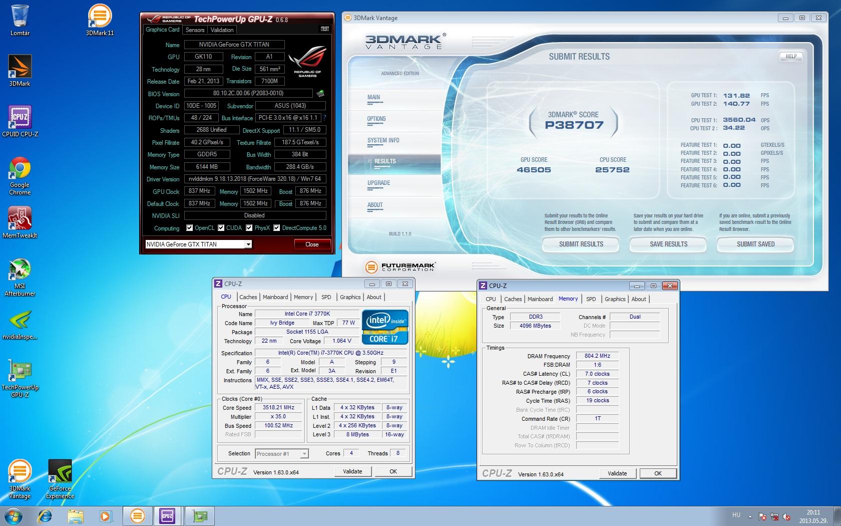The image size is (841, 526).
Task: Open the GeForce Experience desktop shortcut
Action: (x=60, y=479)
